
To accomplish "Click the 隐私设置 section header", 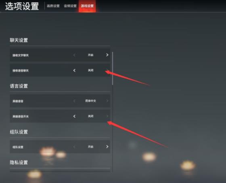I will 19,162.
